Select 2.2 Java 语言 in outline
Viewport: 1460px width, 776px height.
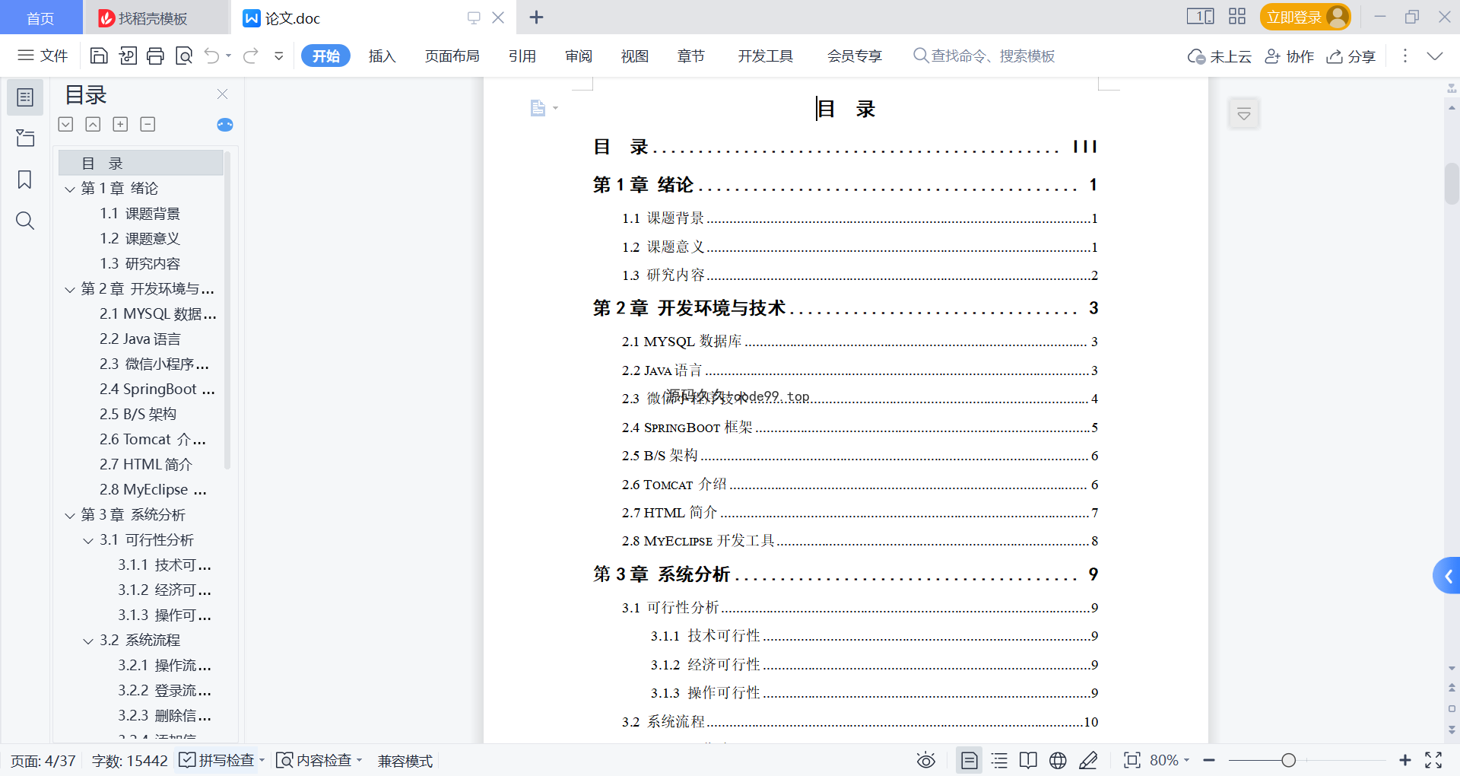[x=141, y=339]
